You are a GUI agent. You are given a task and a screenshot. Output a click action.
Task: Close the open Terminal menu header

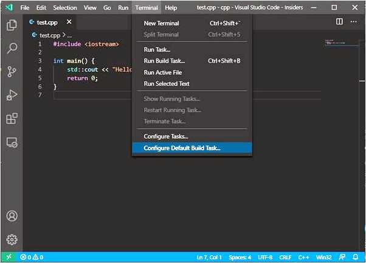pyautogui.click(x=147, y=8)
